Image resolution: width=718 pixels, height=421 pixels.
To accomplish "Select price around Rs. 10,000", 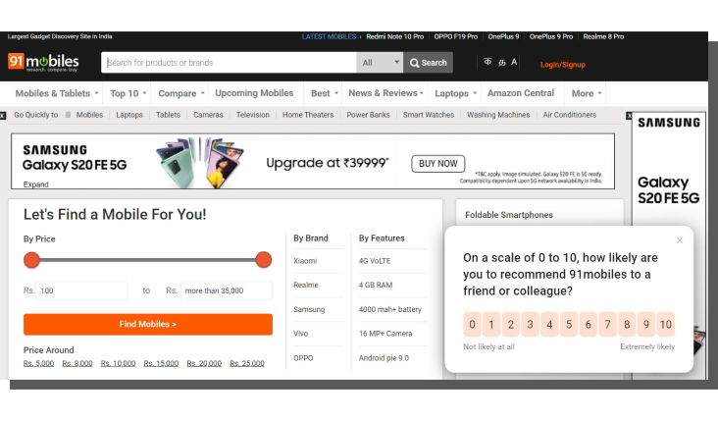I will [x=118, y=363].
